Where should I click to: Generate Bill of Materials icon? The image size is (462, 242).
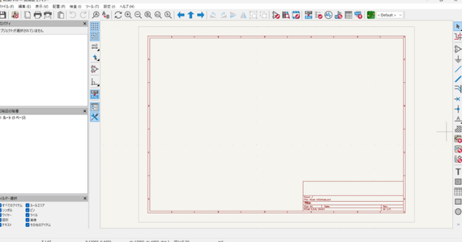click(x=358, y=15)
